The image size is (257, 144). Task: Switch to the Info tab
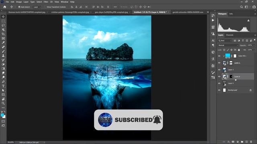(x=231, y=14)
